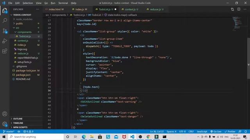Screen dimensions: 250x140
Task: Click the master branch indicator
Action: click(x=9, y=131)
